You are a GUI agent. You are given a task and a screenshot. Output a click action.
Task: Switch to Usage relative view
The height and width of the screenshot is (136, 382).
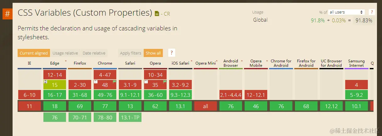tap(65, 53)
